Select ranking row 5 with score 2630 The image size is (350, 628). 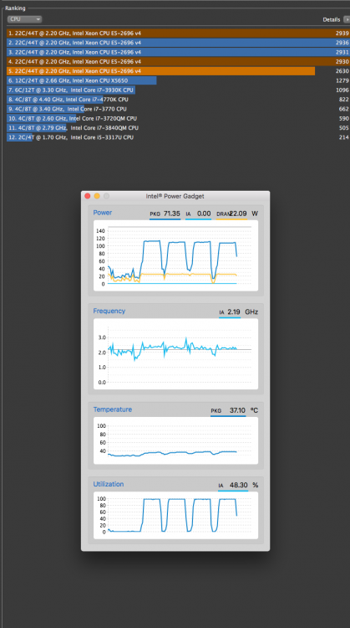tap(178, 71)
